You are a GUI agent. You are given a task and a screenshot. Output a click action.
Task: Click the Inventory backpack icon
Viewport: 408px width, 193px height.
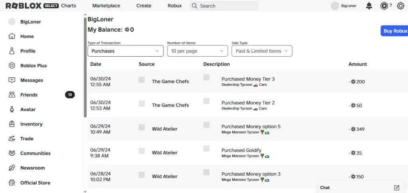pos(12,124)
